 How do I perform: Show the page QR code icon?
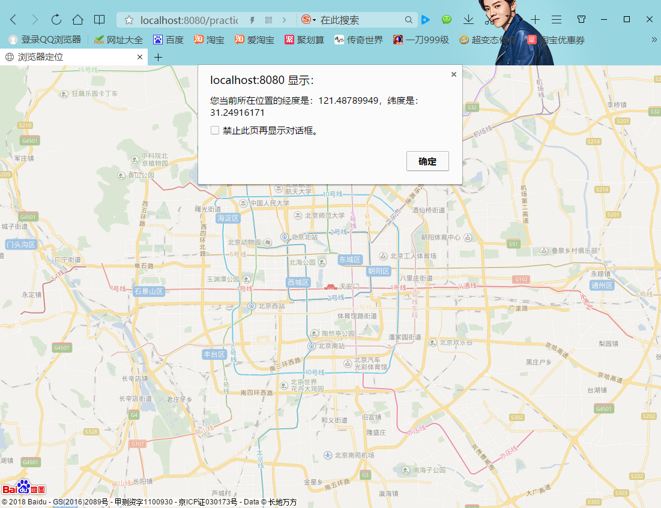coord(268,20)
